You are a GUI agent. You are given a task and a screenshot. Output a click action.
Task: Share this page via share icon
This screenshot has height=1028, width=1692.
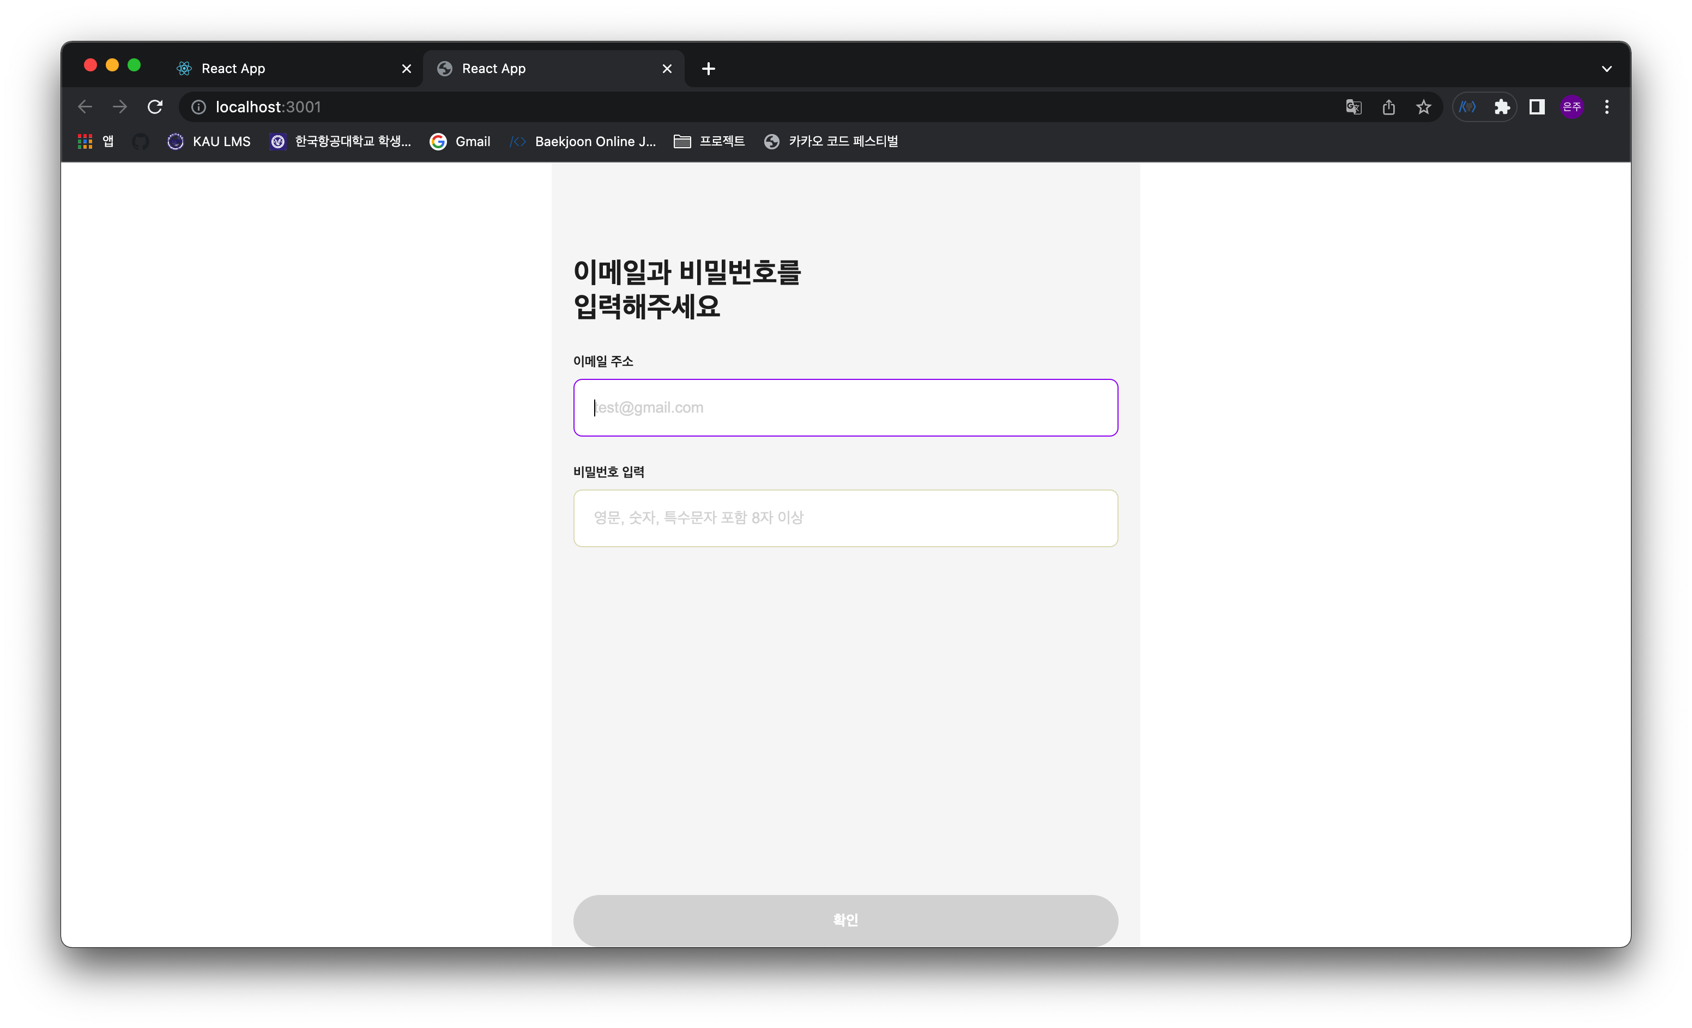pos(1388,106)
